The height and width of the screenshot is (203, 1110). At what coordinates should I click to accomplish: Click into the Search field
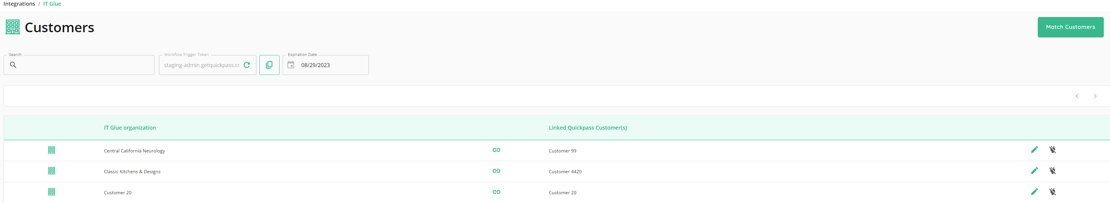coord(79,65)
